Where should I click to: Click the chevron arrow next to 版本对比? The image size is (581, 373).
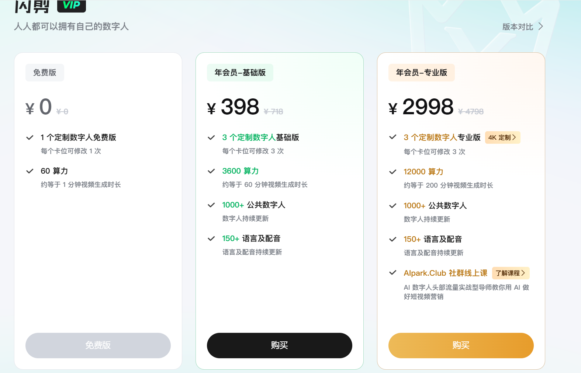click(x=541, y=27)
